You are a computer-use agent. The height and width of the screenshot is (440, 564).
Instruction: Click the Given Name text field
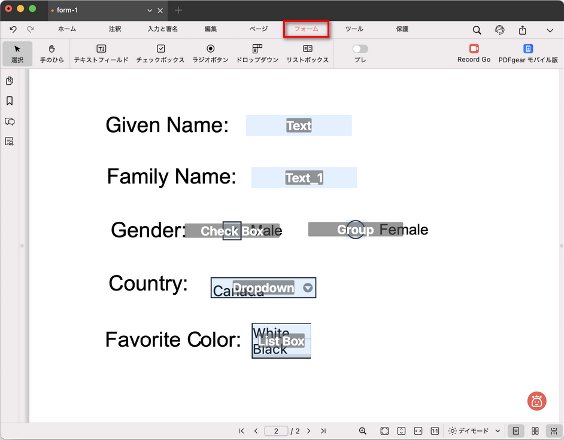(x=299, y=126)
